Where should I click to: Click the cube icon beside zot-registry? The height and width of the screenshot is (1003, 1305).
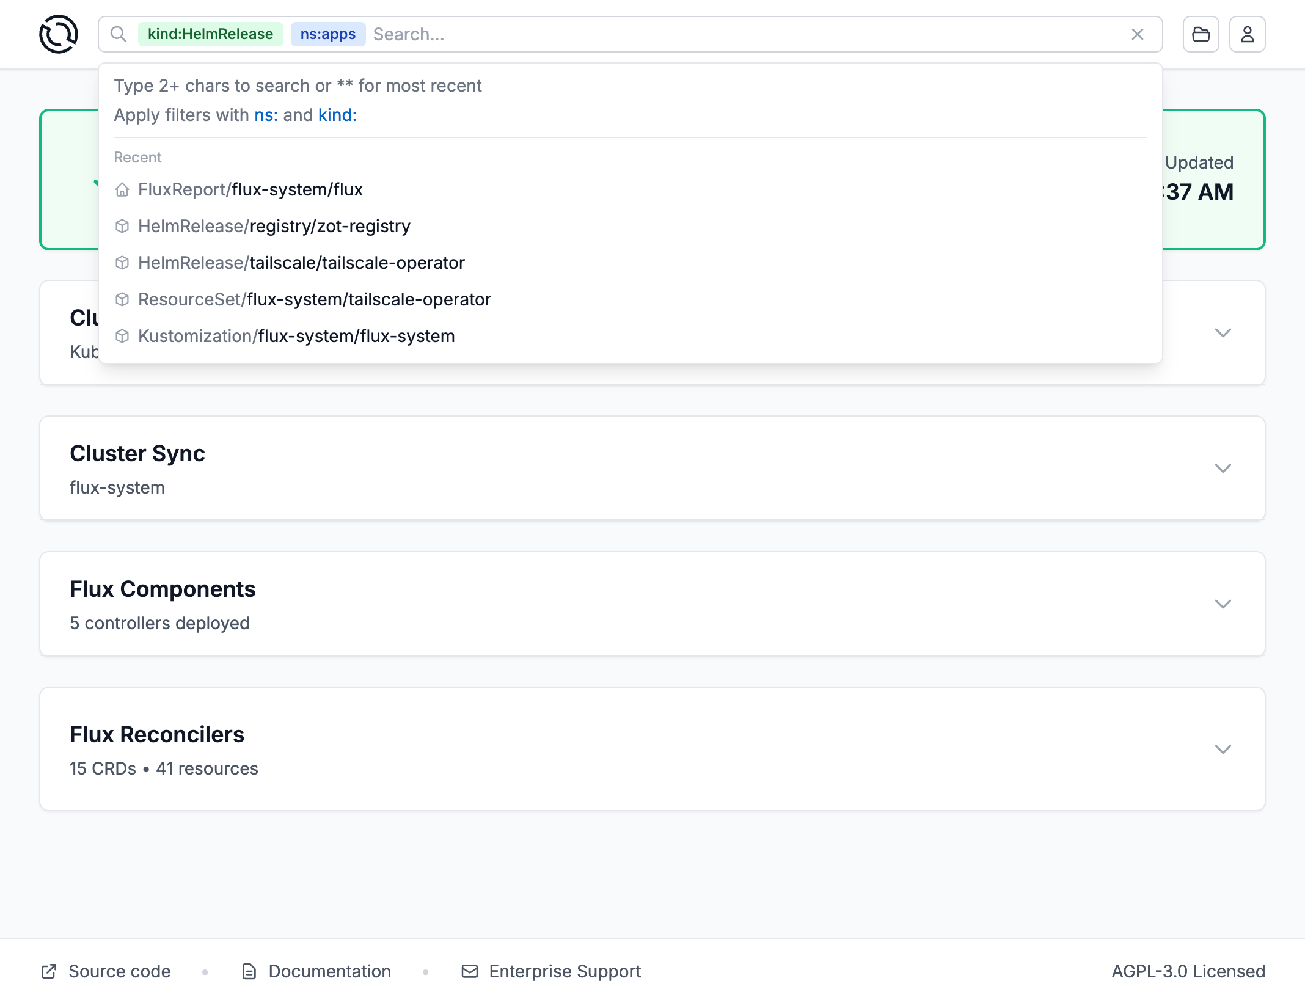tap(122, 227)
